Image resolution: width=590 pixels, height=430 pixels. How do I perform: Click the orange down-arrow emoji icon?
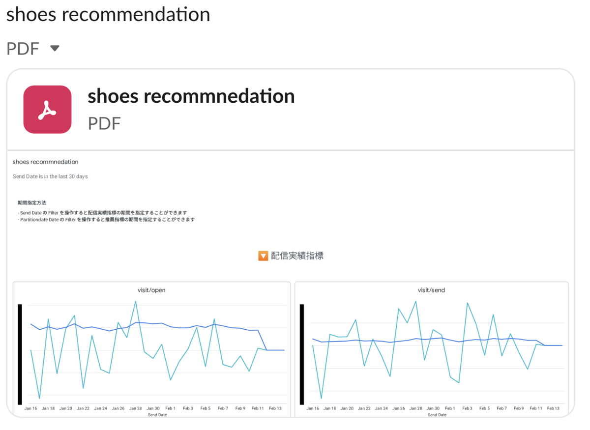(x=263, y=256)
